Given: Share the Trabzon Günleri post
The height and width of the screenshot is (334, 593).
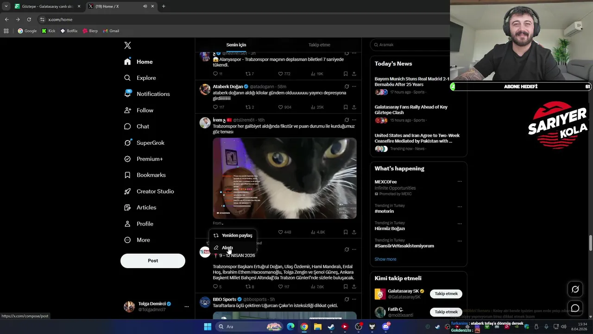Looking at the screenshot, I should pyautogui.click(x=354, y=287).
